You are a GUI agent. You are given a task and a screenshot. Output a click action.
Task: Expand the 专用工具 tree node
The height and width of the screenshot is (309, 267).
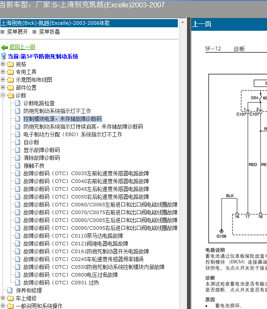tap(3, 72)
